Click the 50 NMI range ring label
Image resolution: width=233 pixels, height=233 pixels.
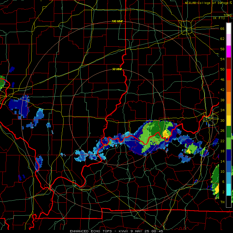(x=117, y=69)
